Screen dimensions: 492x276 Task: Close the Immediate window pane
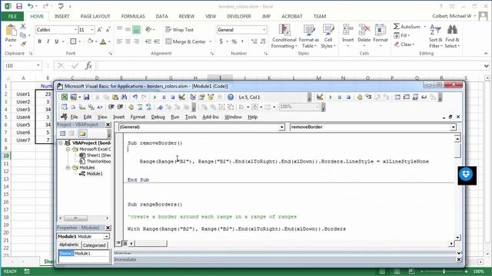click(x=459, y=259)
